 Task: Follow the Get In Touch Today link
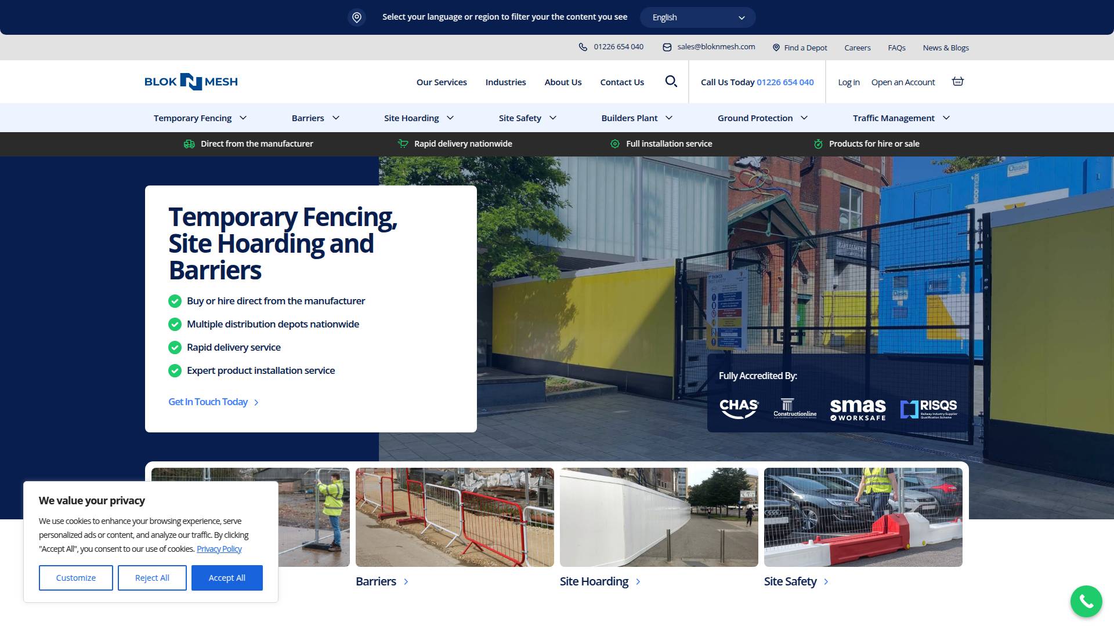point(208,401)
